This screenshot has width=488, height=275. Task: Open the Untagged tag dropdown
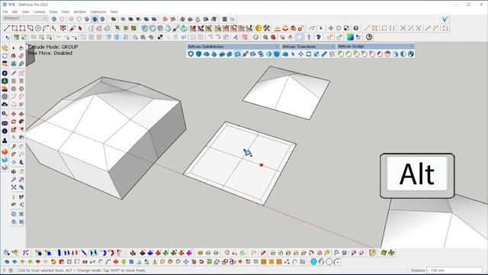(25, 18)
